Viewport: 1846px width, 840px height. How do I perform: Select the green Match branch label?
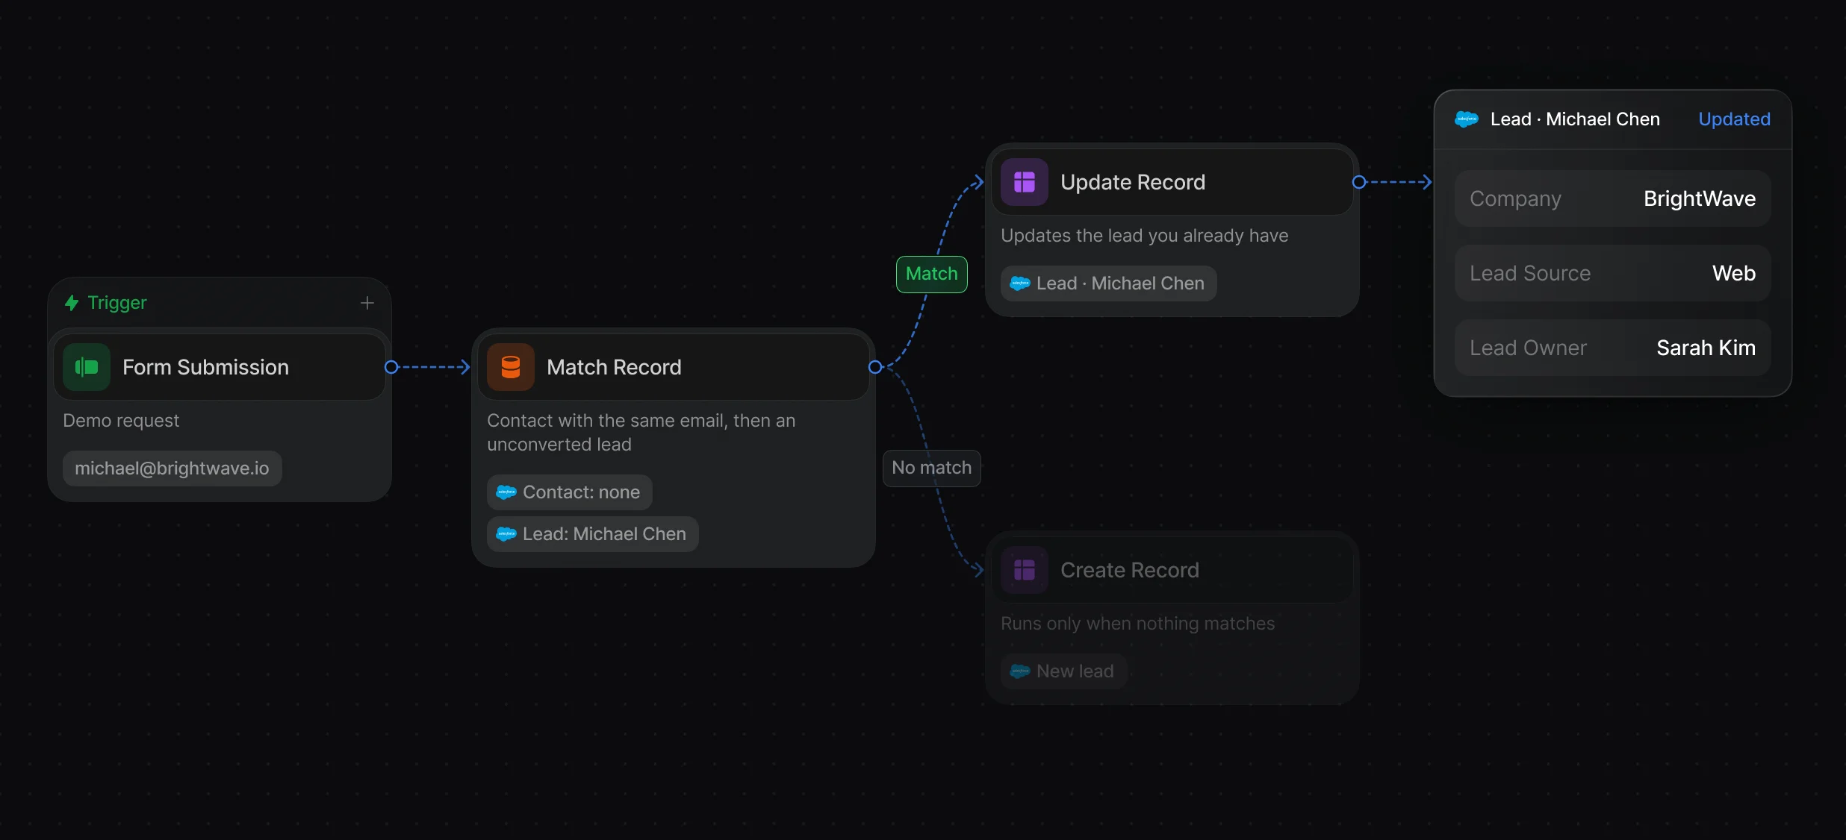pos(932,274)
